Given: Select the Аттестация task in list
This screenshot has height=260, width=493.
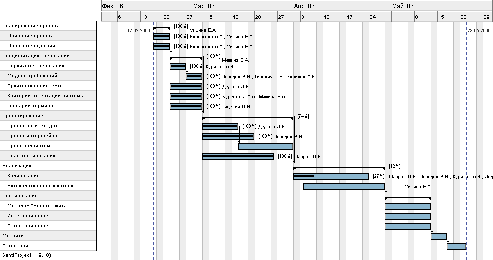Looking at the screenshot, I should click(x=16, y=246).
